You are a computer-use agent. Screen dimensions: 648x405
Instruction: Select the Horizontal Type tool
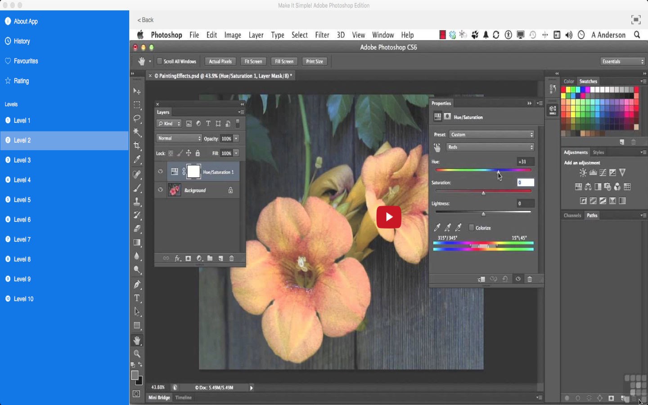point(137,298)
